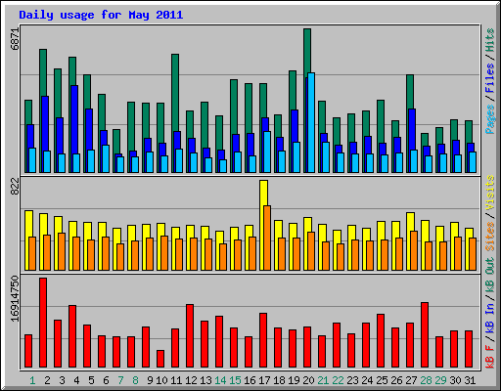Click day 9 on the date axis
The width and height of the screenshot is (501, 391).
point(150,380)
